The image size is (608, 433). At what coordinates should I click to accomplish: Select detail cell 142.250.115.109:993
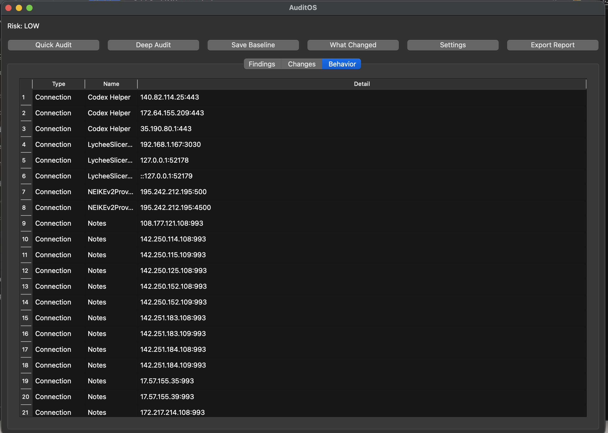(x=362, y=255)
